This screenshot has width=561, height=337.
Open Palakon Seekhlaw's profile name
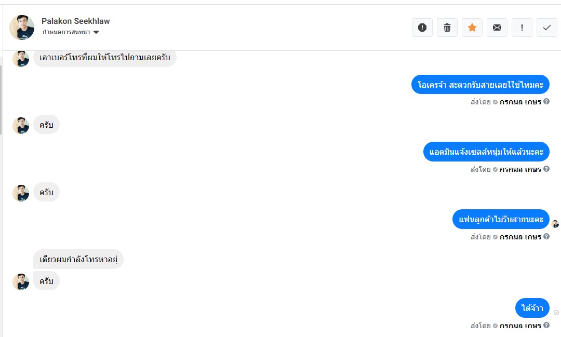click(x=76, y=21)
